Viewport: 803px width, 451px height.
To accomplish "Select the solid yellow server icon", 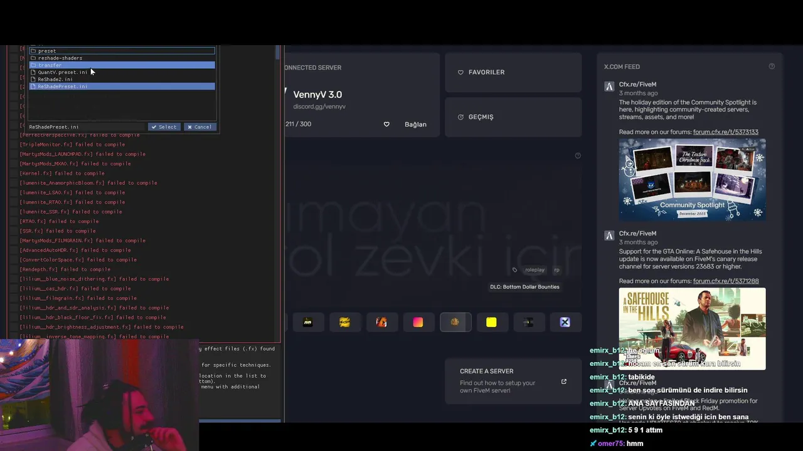I will [x=491, y=322].
